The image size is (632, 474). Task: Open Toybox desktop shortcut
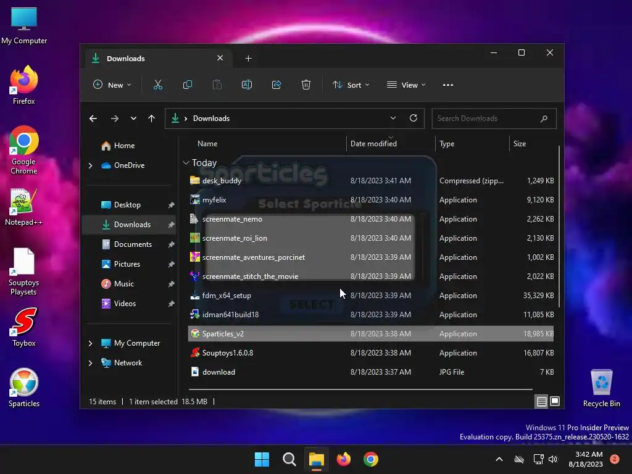tap(24, 327)
